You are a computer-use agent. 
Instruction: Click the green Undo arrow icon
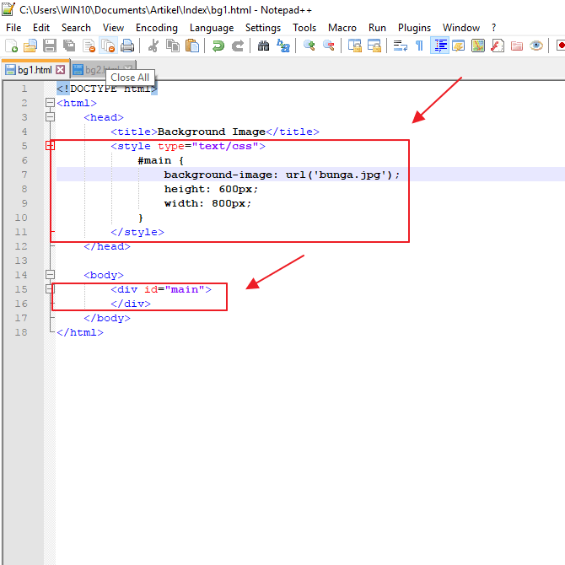(x=218, y=46)
